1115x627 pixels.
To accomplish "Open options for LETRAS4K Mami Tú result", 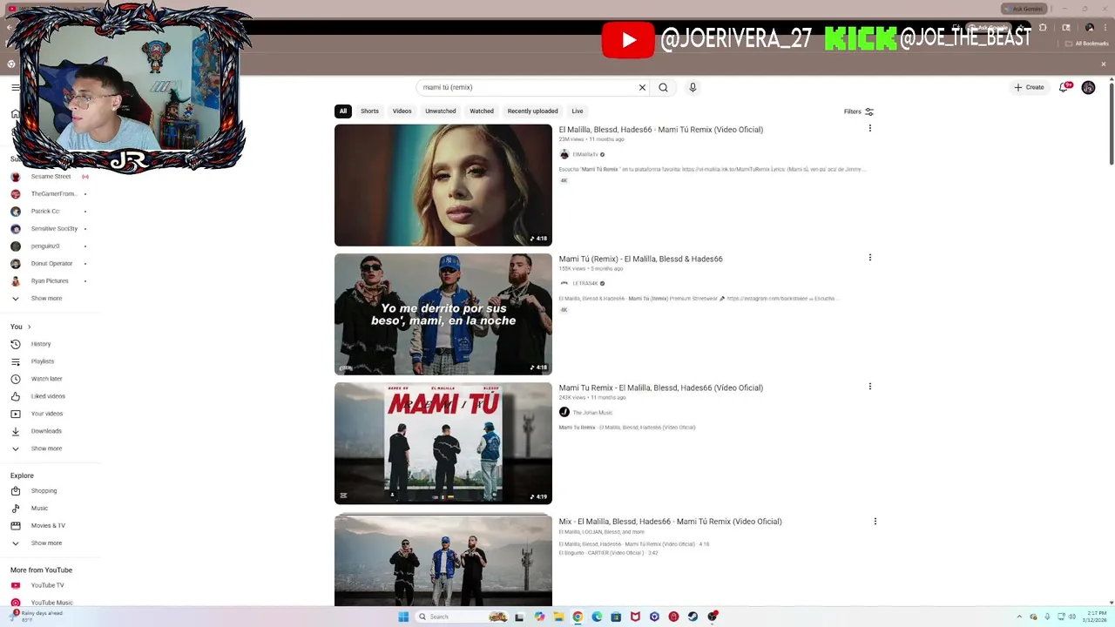I will (869, 257).
